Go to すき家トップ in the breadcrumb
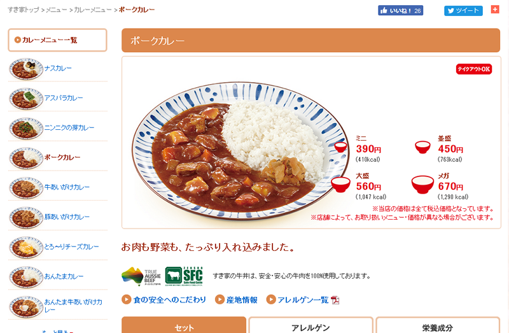Screen dimensions: 509x333 [24, 10]
